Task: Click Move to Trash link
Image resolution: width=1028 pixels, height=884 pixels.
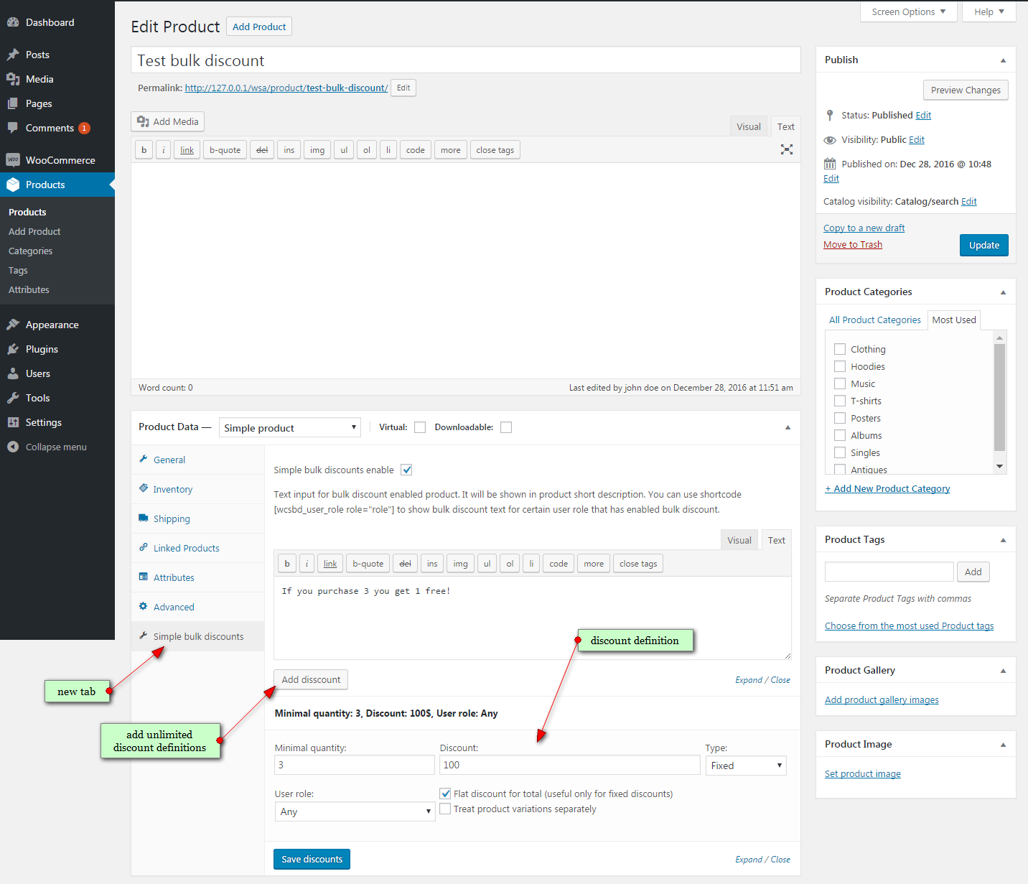Action: click(x=853, y=244)
